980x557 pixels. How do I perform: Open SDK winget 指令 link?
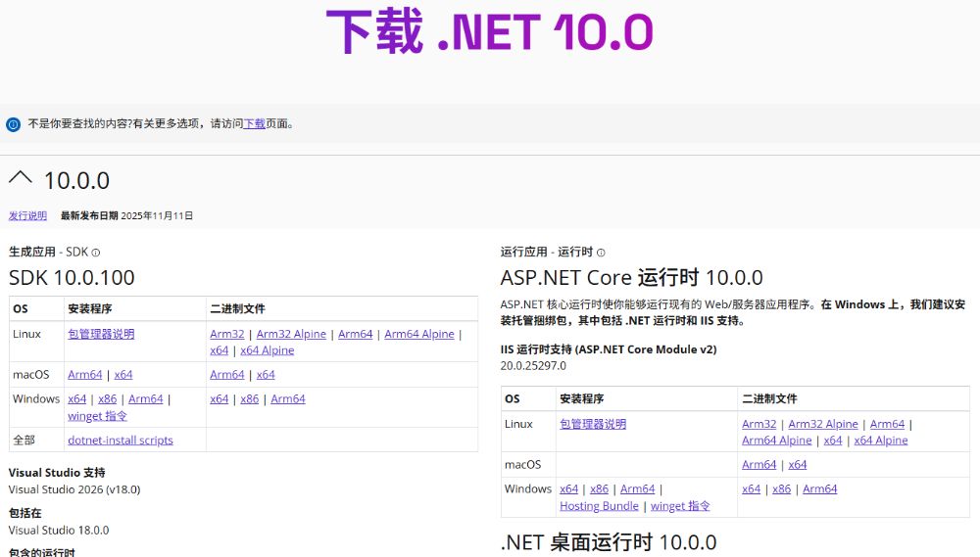pos(97,416)
